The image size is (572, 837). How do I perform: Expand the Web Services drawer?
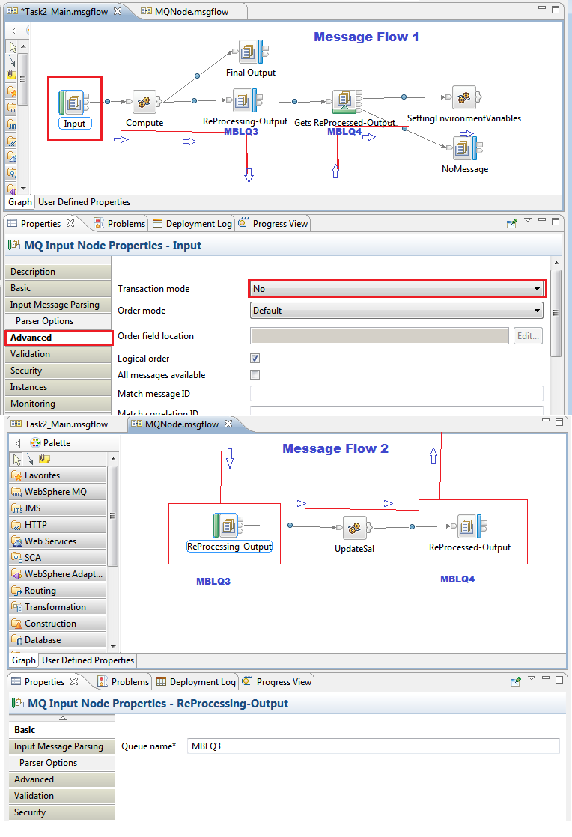pos(58,541)
